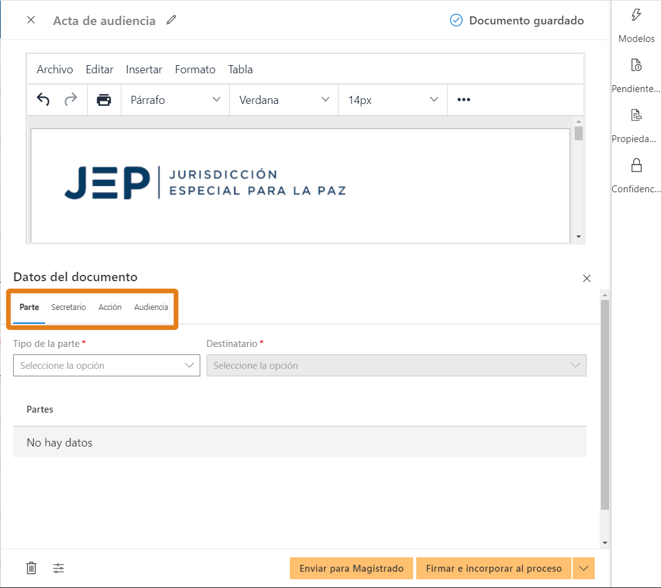Click the Partes column header

[x=40, y=410]
